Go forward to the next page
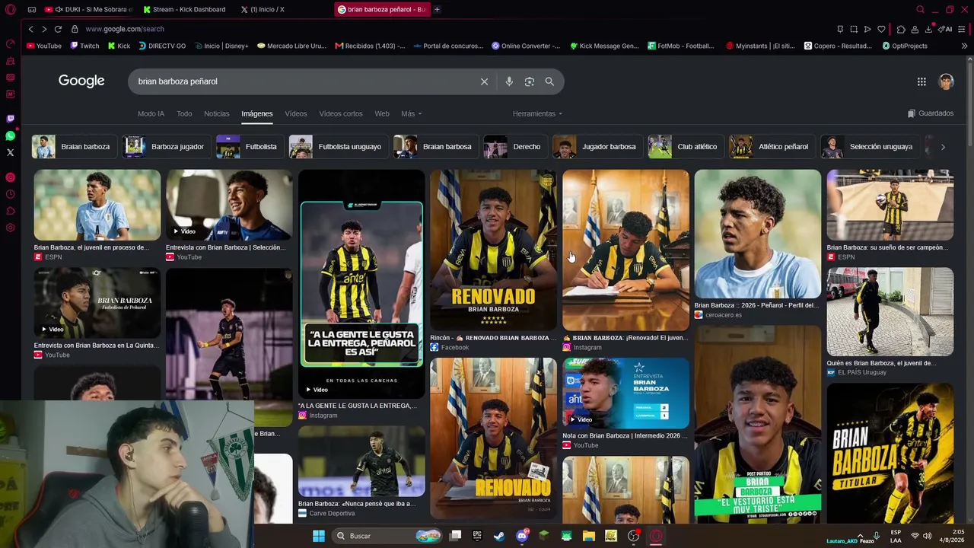974x548 pixels. [x=44, y=29]
